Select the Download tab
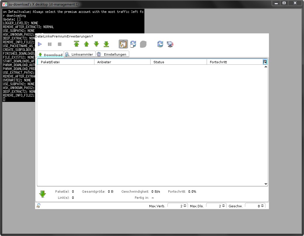 coord(50,55)
